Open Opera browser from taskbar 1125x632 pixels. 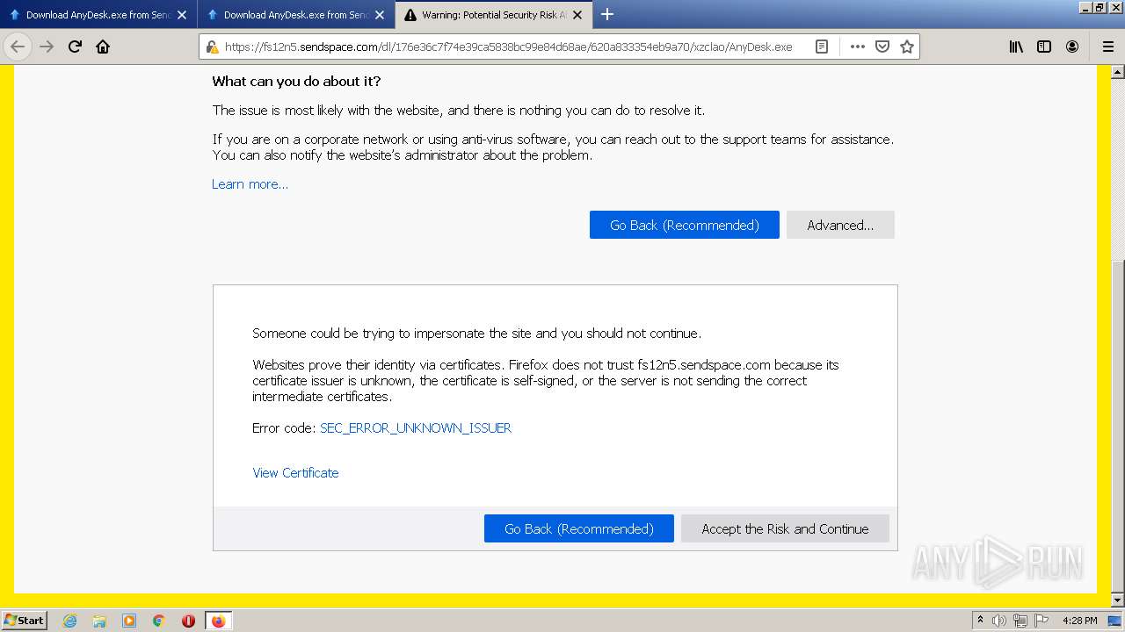[188, 621]
